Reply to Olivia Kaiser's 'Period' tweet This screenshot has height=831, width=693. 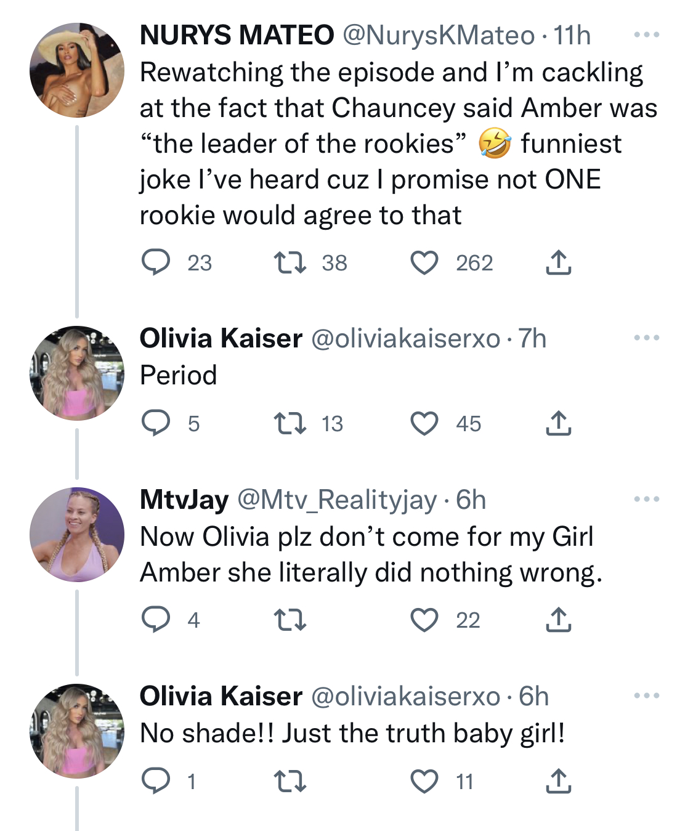tap(156, 424)
